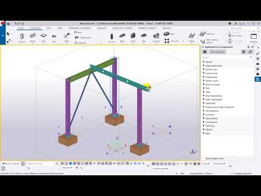Expand the Connections group
Image resolution: width=261 pixels, height=196 pixels.
click(204, 122)
